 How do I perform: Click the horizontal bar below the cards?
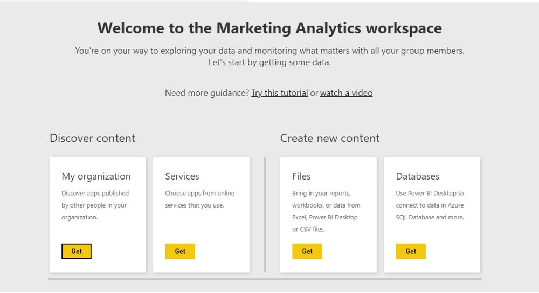[x=265, y=279]
